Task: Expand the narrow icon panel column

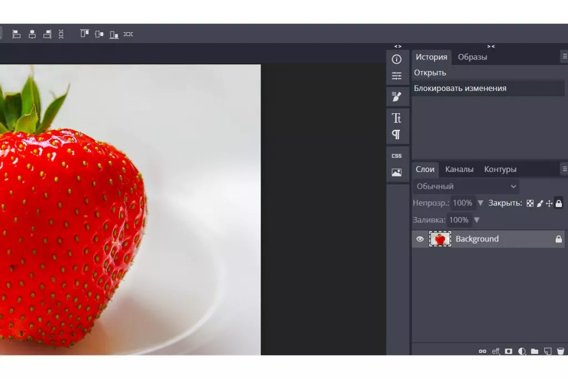Action: tap(398, 47)
